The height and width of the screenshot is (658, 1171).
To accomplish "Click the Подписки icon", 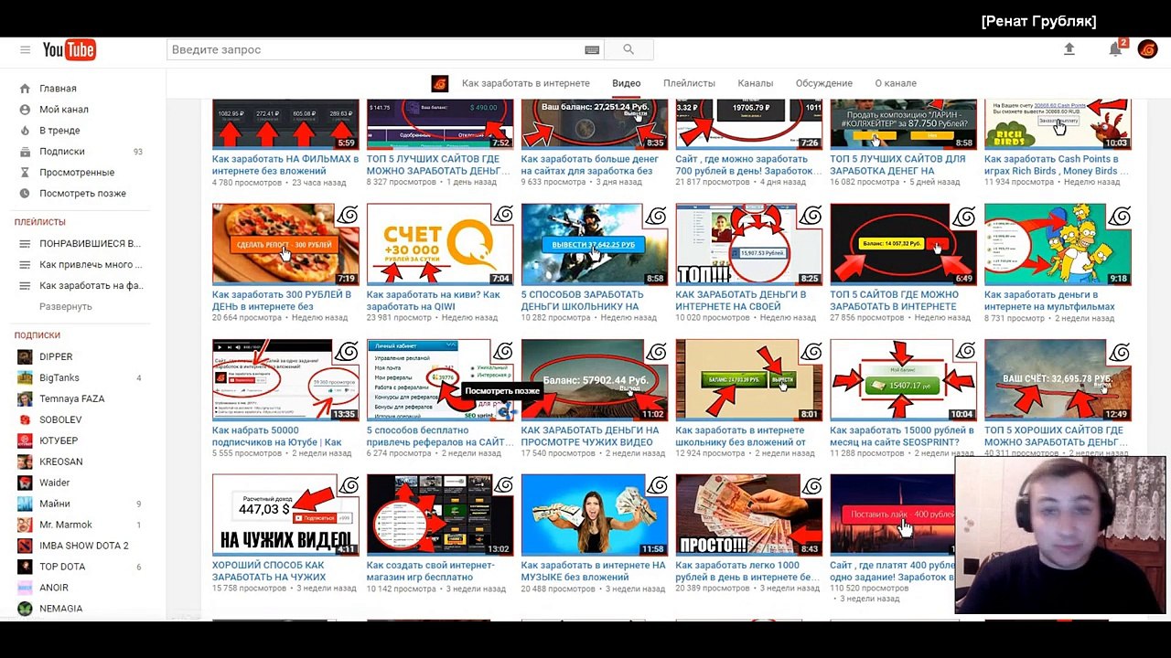I will point(25,152).
